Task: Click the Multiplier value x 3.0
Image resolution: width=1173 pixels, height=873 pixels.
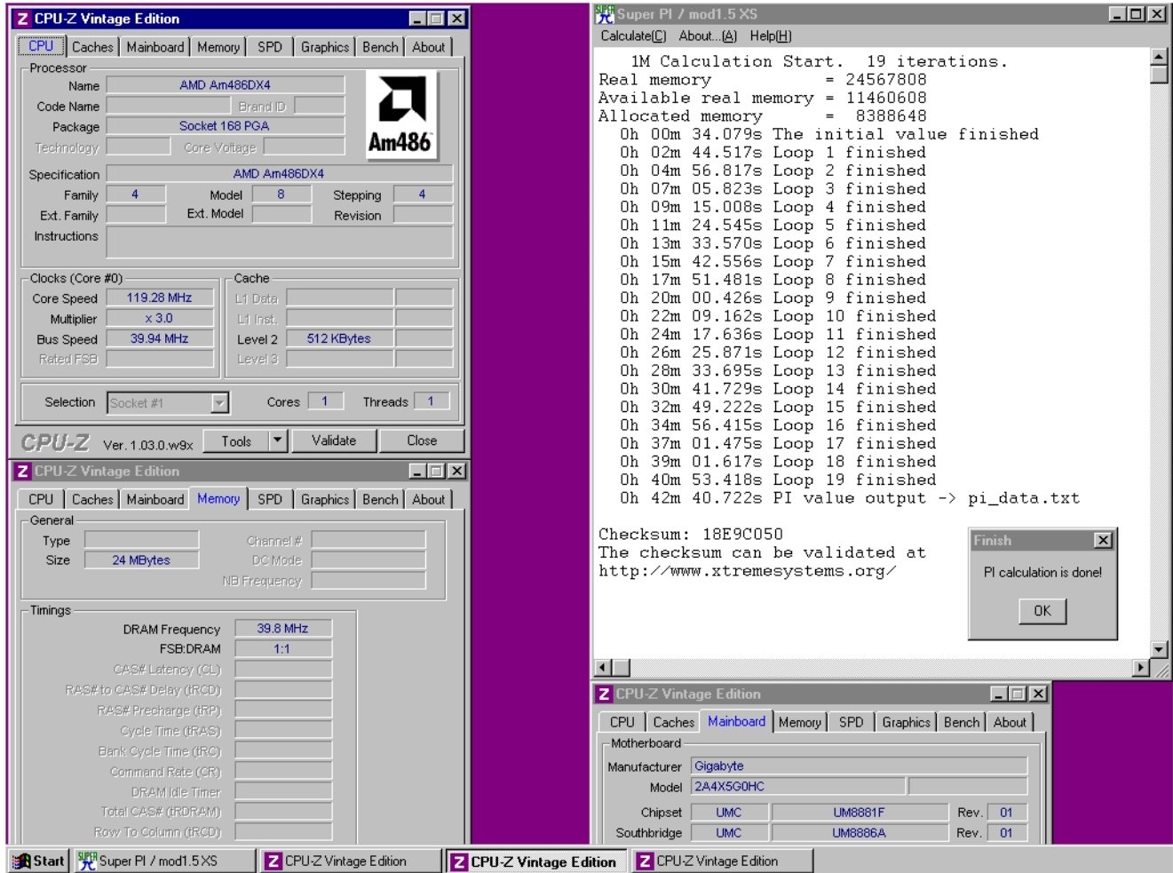Action: (160, 319)
